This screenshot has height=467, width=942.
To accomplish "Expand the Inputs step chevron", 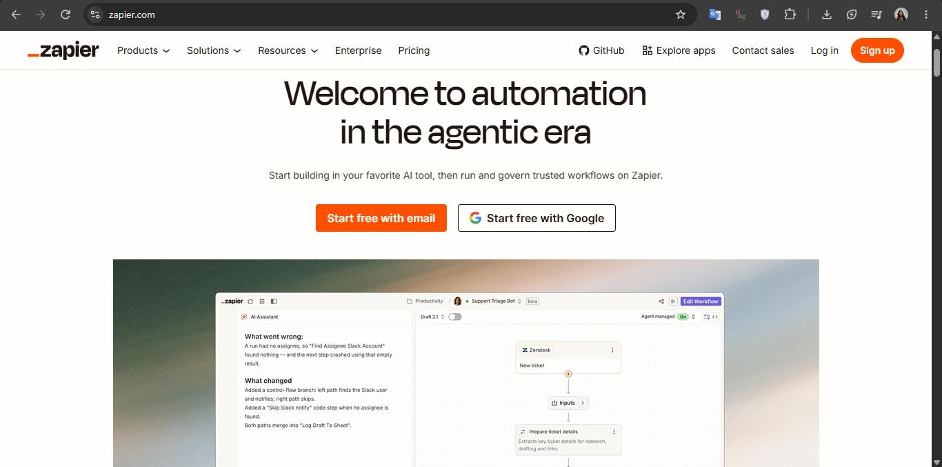I will point(582,403).
